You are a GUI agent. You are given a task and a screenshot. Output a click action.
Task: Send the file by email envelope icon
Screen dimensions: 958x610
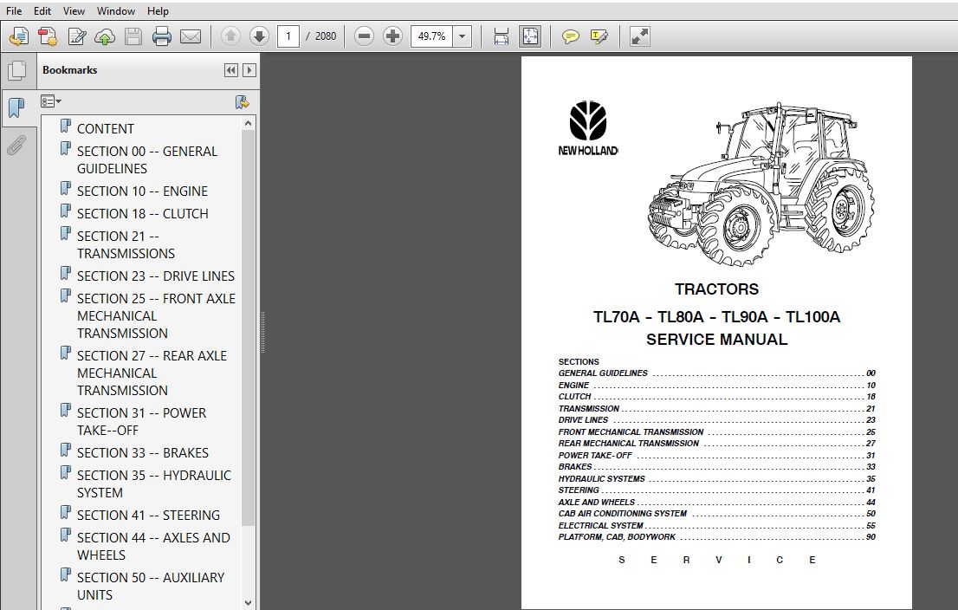(x=191, y=36)
